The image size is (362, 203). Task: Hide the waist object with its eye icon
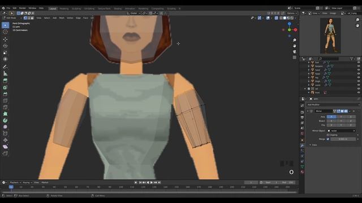coord(359,85)
